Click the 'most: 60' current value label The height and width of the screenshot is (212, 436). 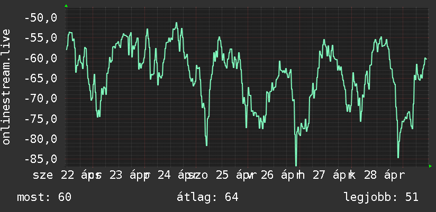pyautogui.click(x=44, y=197)
